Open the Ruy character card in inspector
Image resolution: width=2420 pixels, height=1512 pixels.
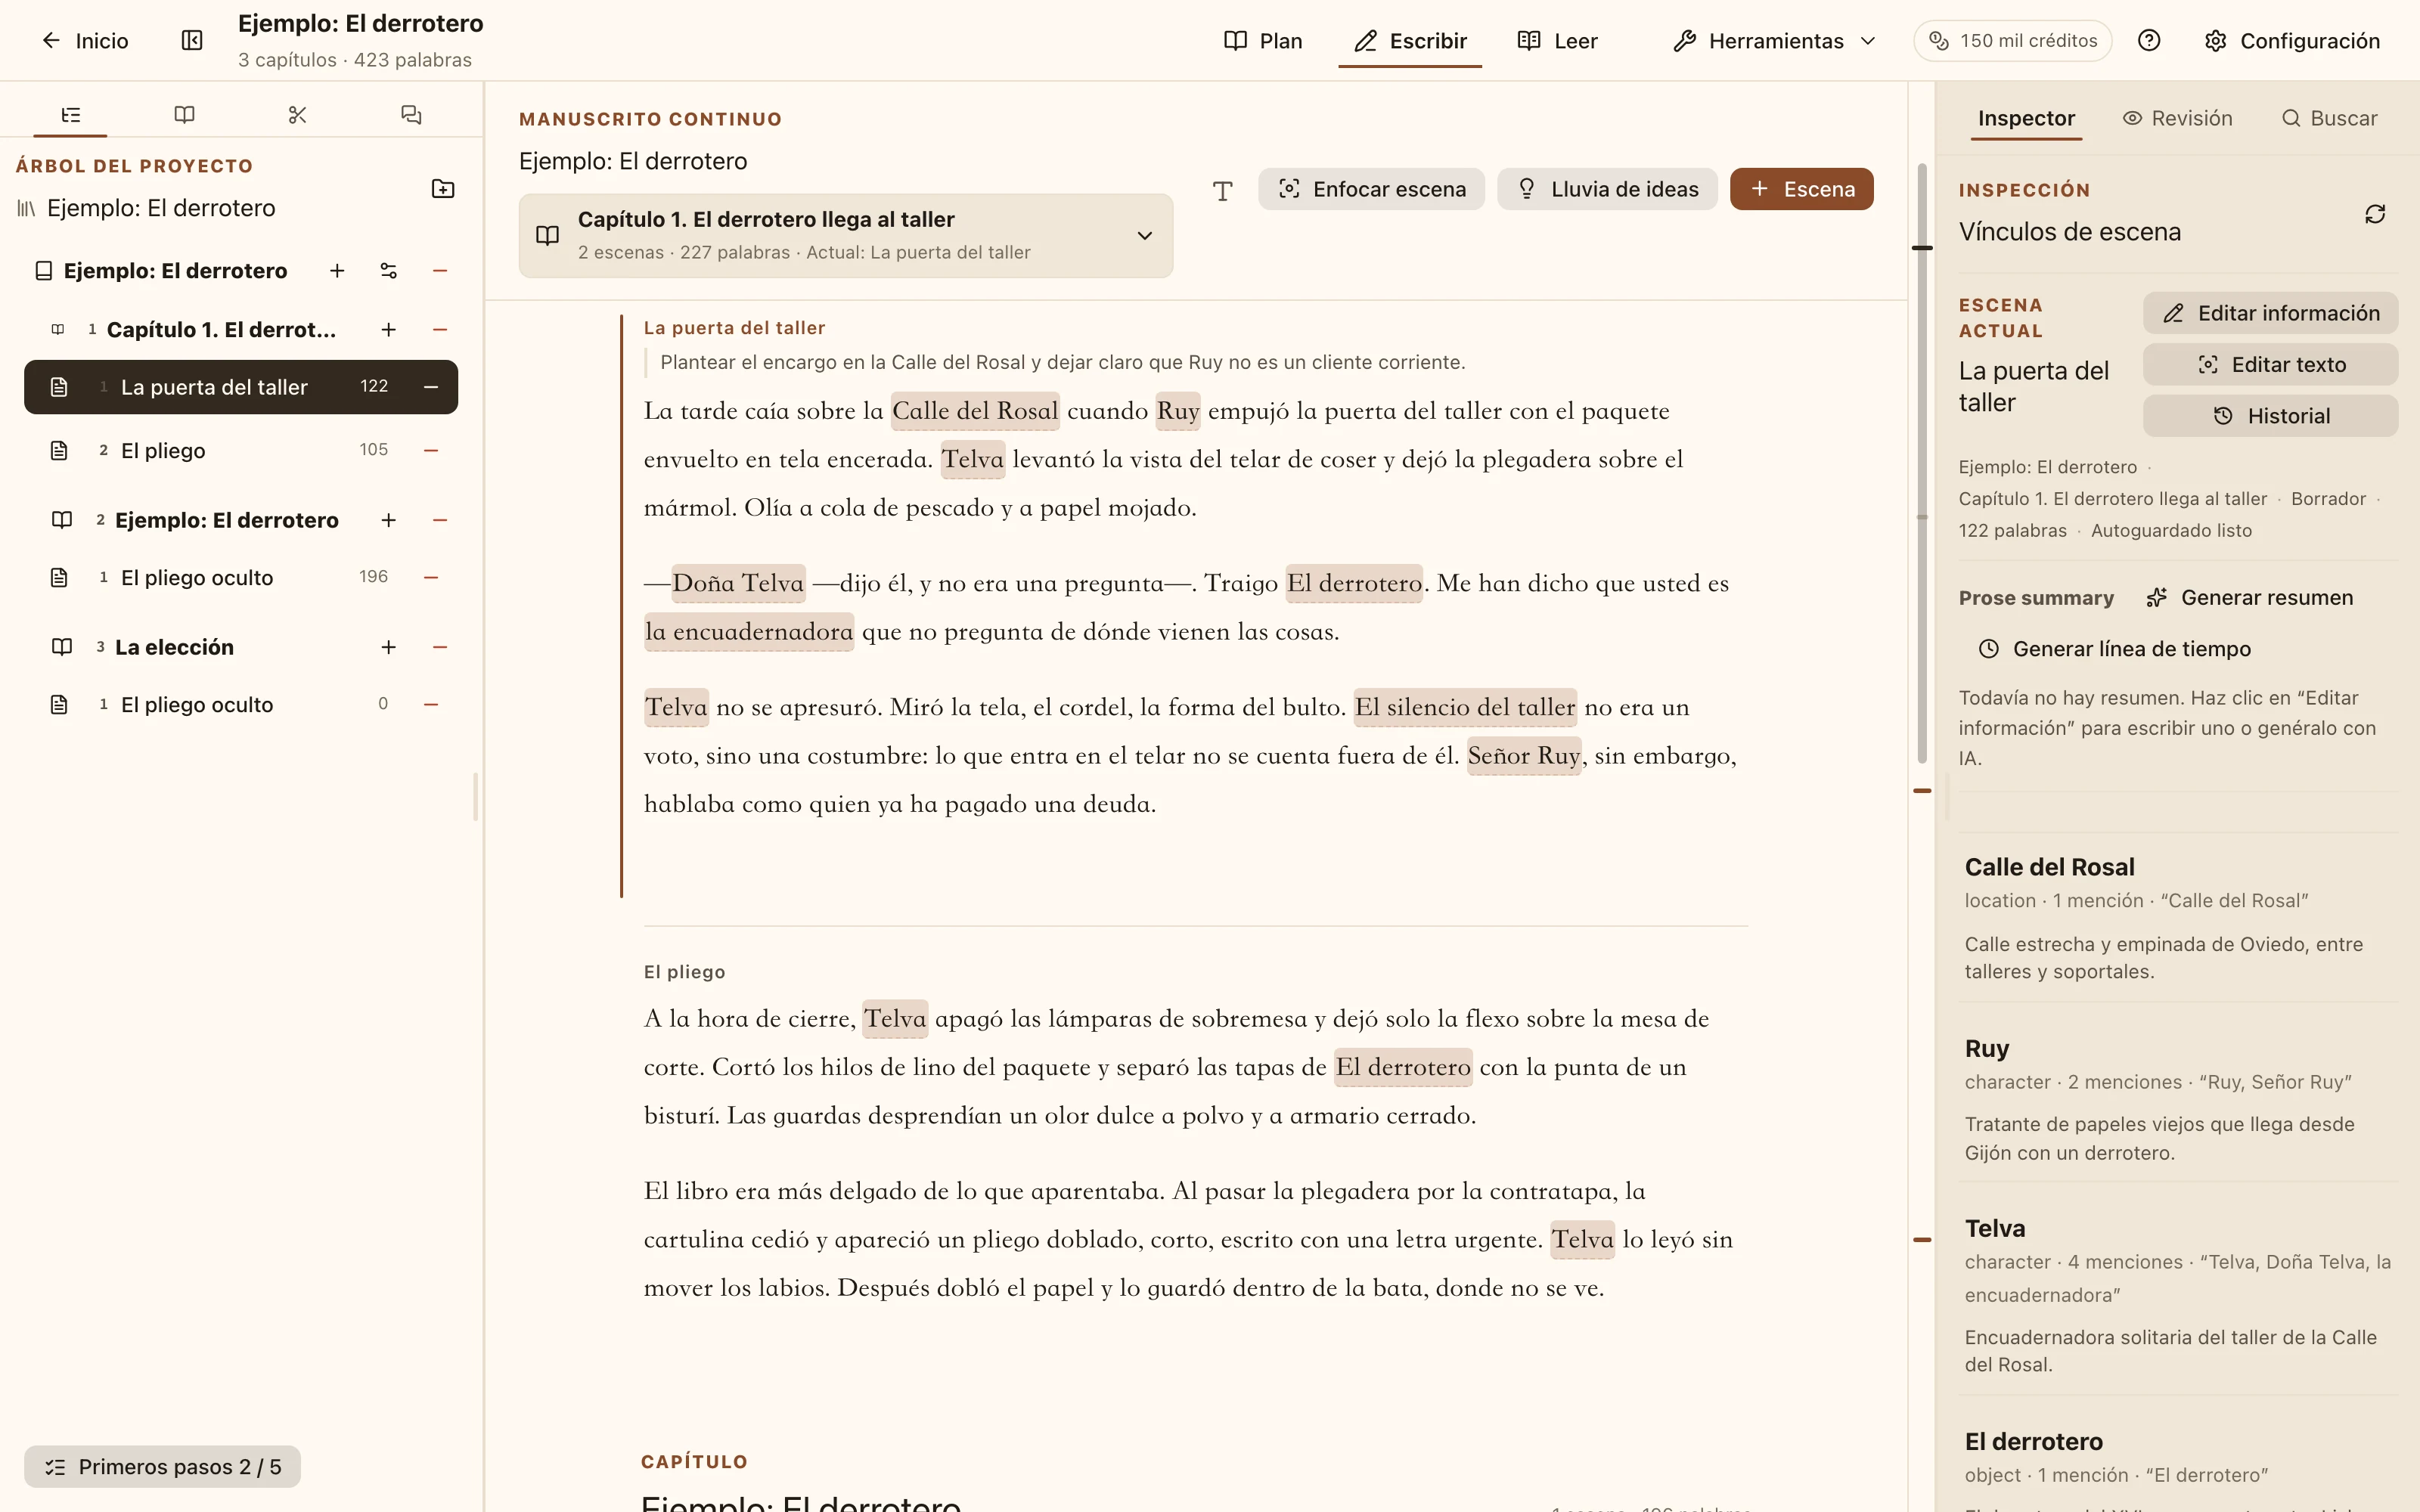[x=2179, y=1100]
